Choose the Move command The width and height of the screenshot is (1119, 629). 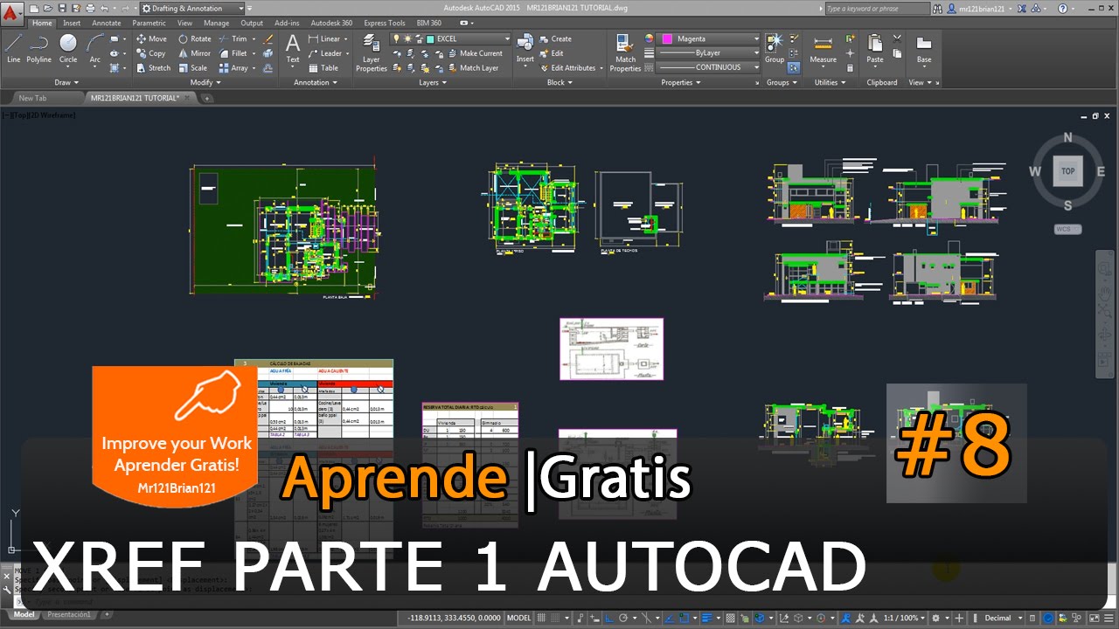151,38
